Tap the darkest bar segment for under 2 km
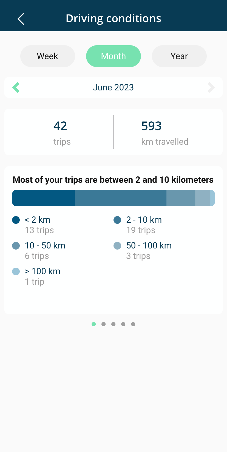The height and width of the screenshot is (452, 227). [43, 198]
